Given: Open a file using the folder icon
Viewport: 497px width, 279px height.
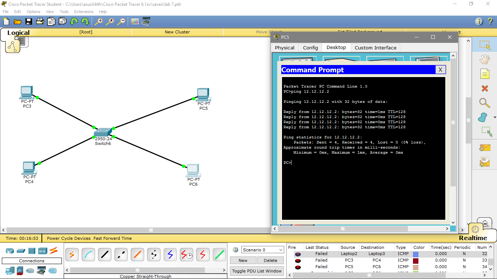Looking at the screenshot, I should click(17, 21).
